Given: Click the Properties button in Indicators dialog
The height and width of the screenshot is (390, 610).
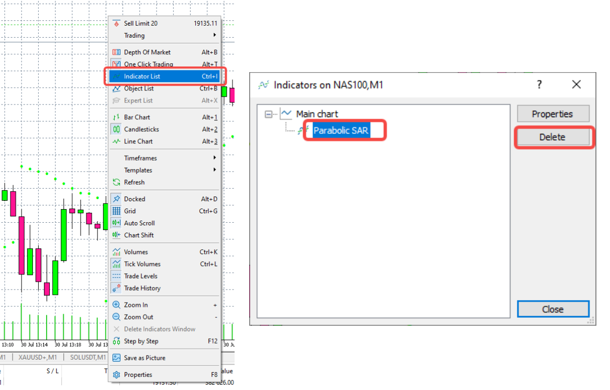Looking at the screenshot, I should pyautogui.click(x=552, y=114).
